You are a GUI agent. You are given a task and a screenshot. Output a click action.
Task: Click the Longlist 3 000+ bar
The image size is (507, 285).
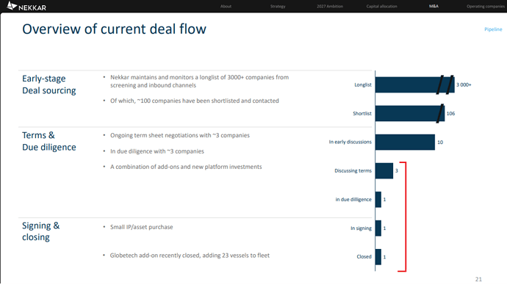[415, 84]
